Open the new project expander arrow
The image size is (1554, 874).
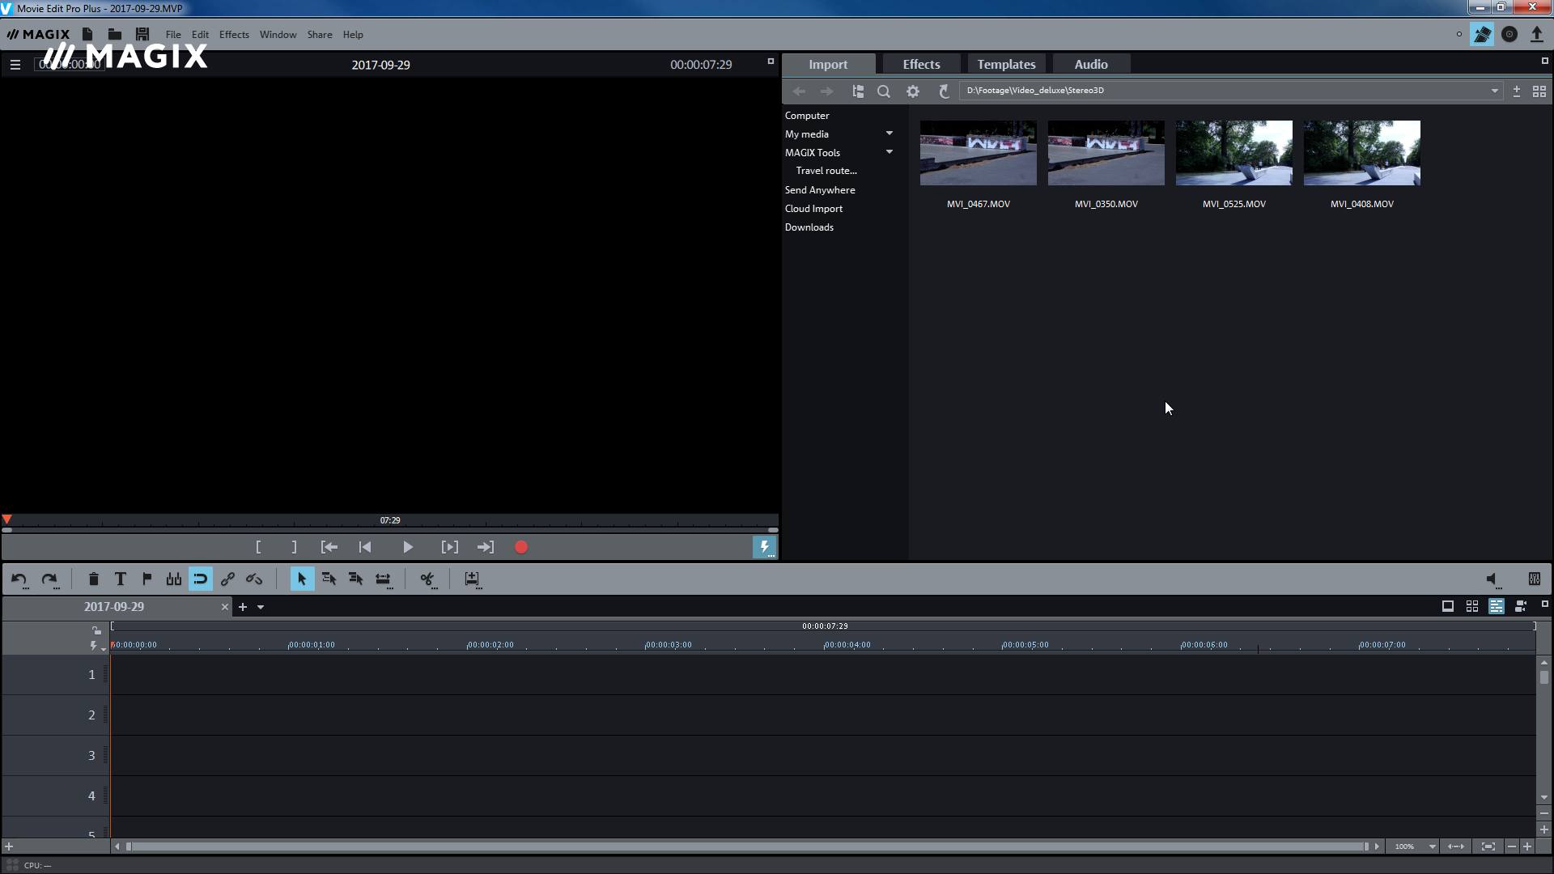tap(259, 606)
